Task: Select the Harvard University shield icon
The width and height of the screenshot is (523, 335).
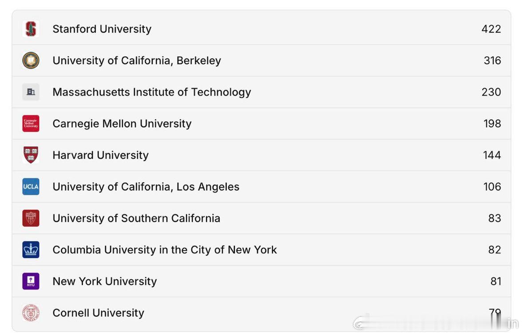Action: [x=30, y=155]
